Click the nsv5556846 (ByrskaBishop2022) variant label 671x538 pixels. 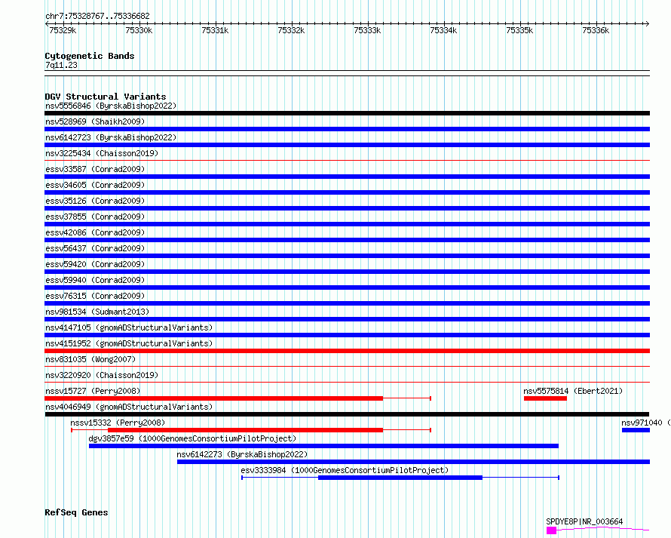tap(111, 106)
